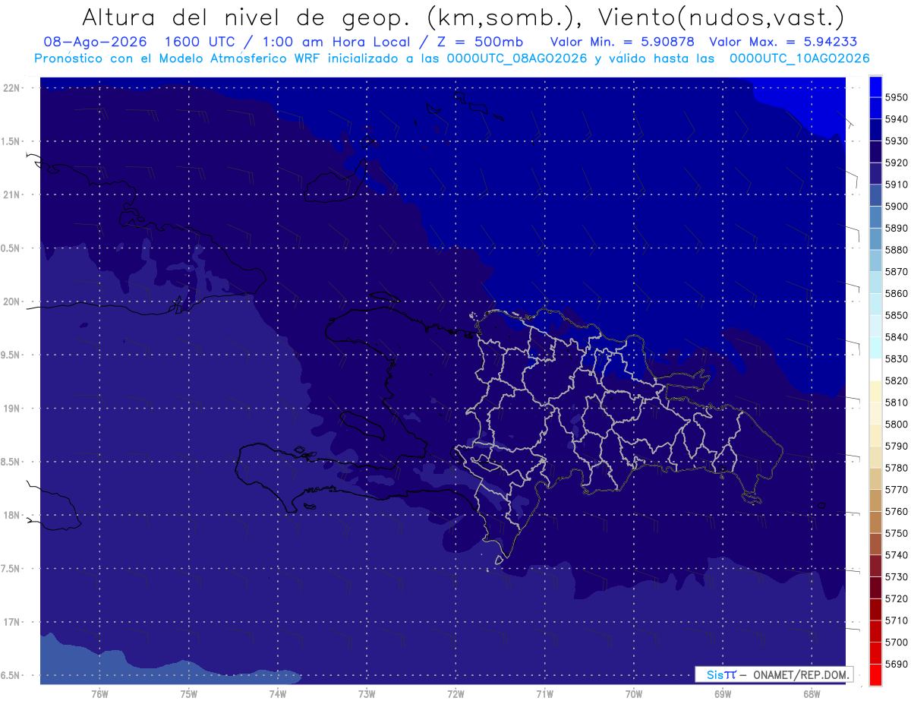
Task: Click the '21N' latitude label
Action: click(12, 194)
